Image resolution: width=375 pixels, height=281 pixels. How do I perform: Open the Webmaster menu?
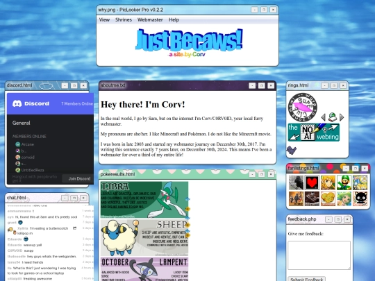150,20
